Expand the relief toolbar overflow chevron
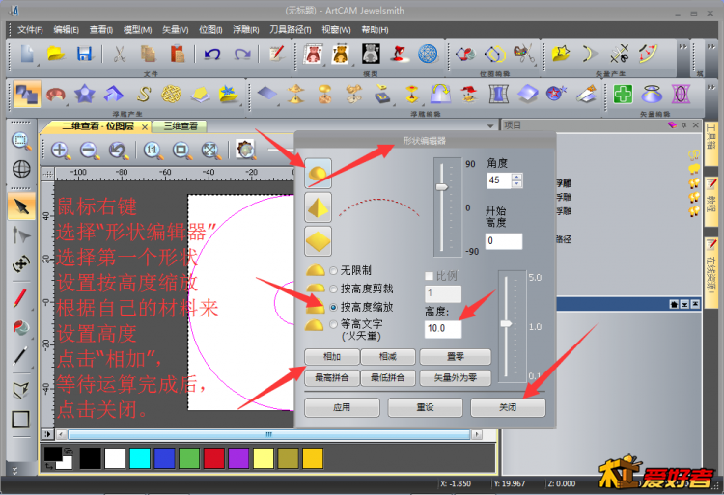The image size is (724, 495). tap(711, 87)
